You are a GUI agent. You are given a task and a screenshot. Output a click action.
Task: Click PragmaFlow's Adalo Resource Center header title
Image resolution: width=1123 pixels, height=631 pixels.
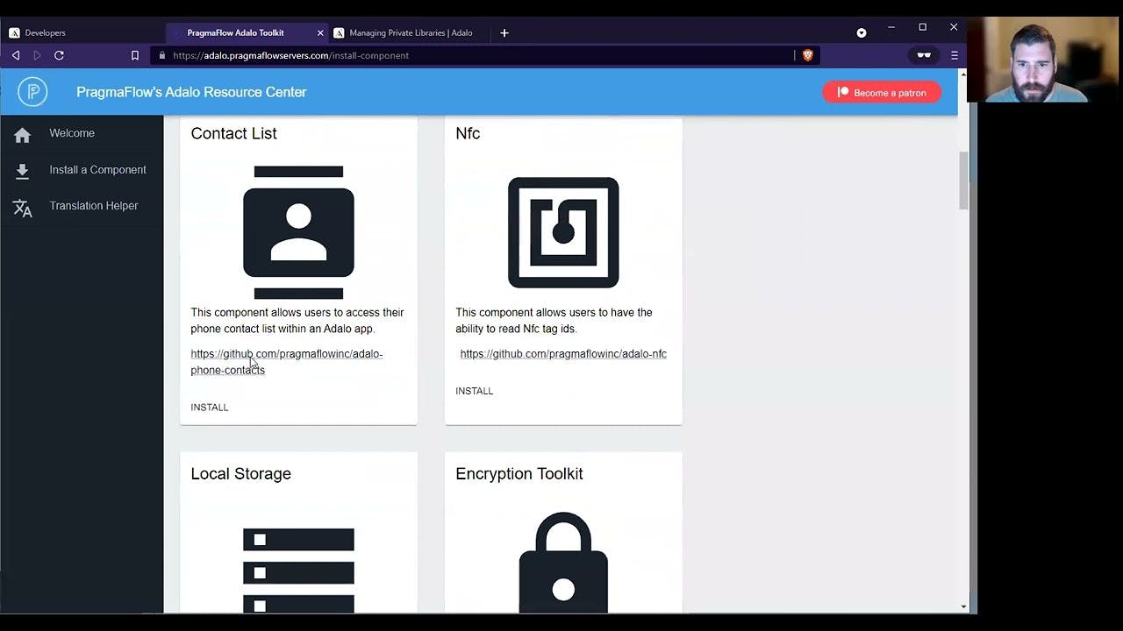coord(191,92)
